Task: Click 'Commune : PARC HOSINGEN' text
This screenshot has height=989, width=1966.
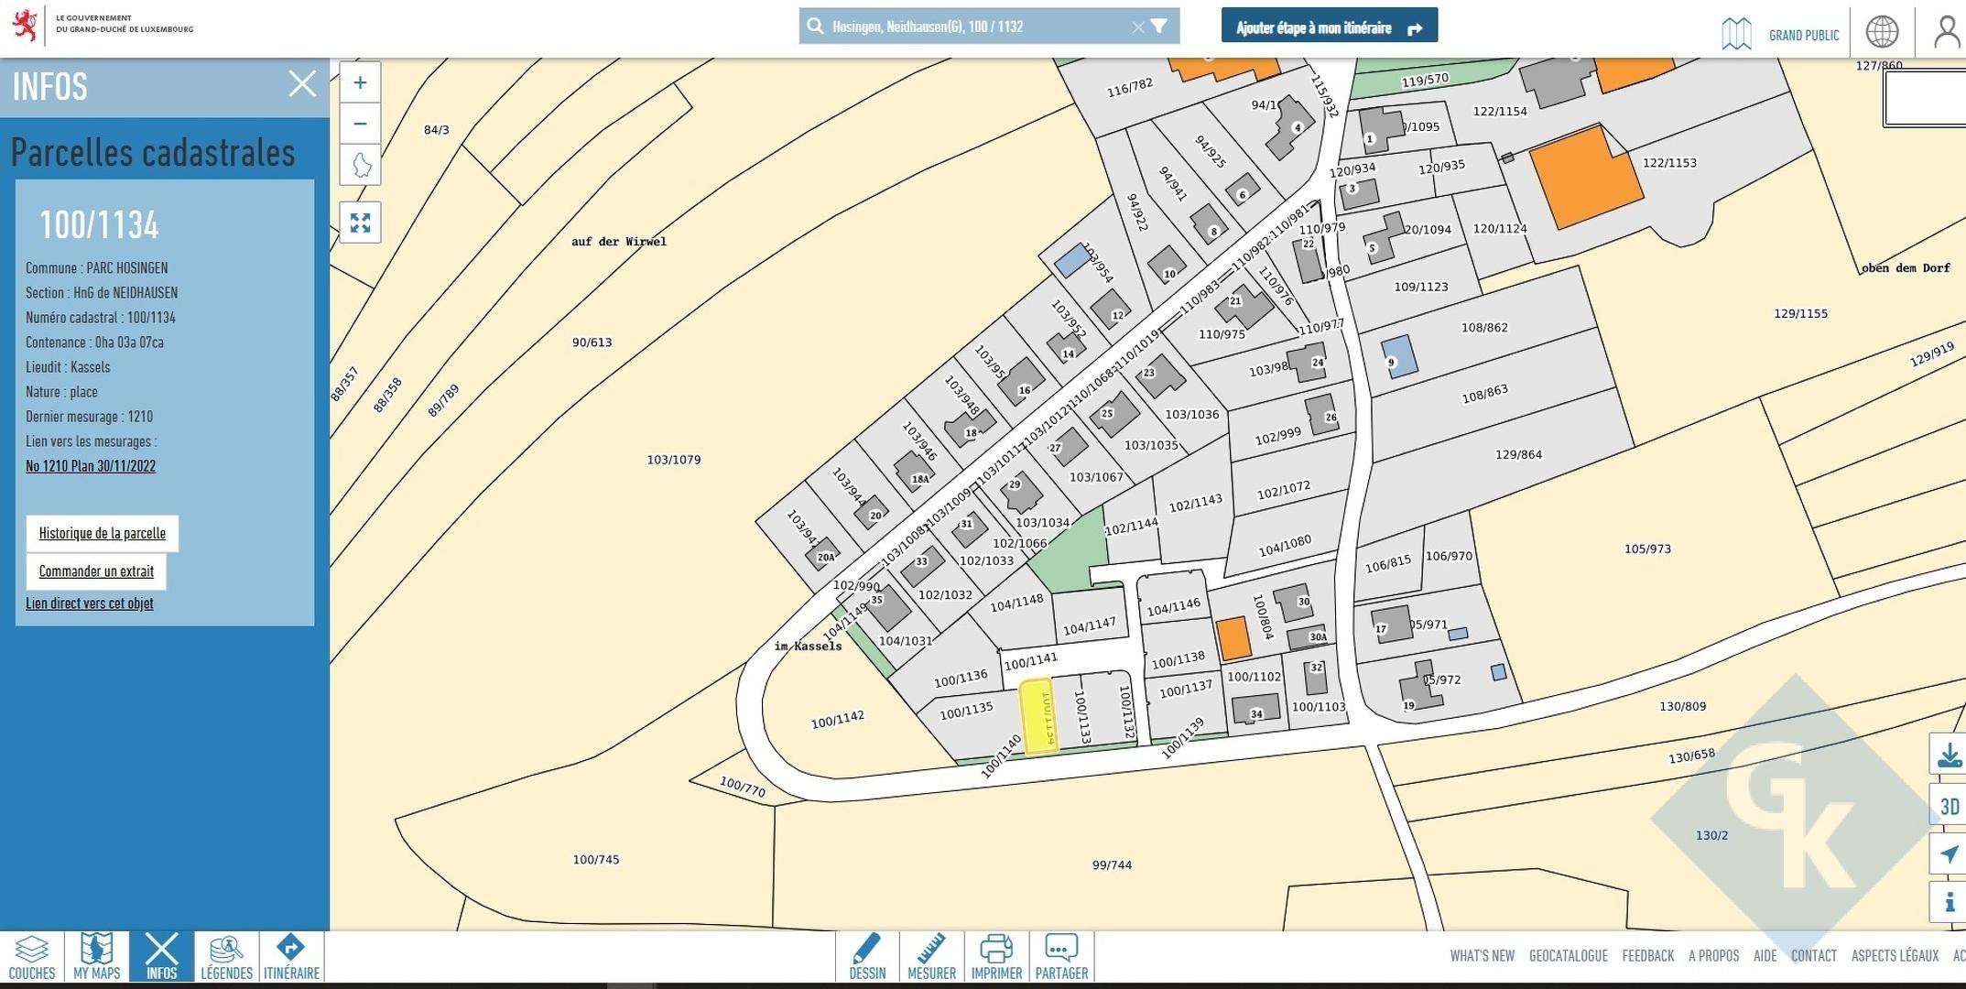Action: [97, 268]
